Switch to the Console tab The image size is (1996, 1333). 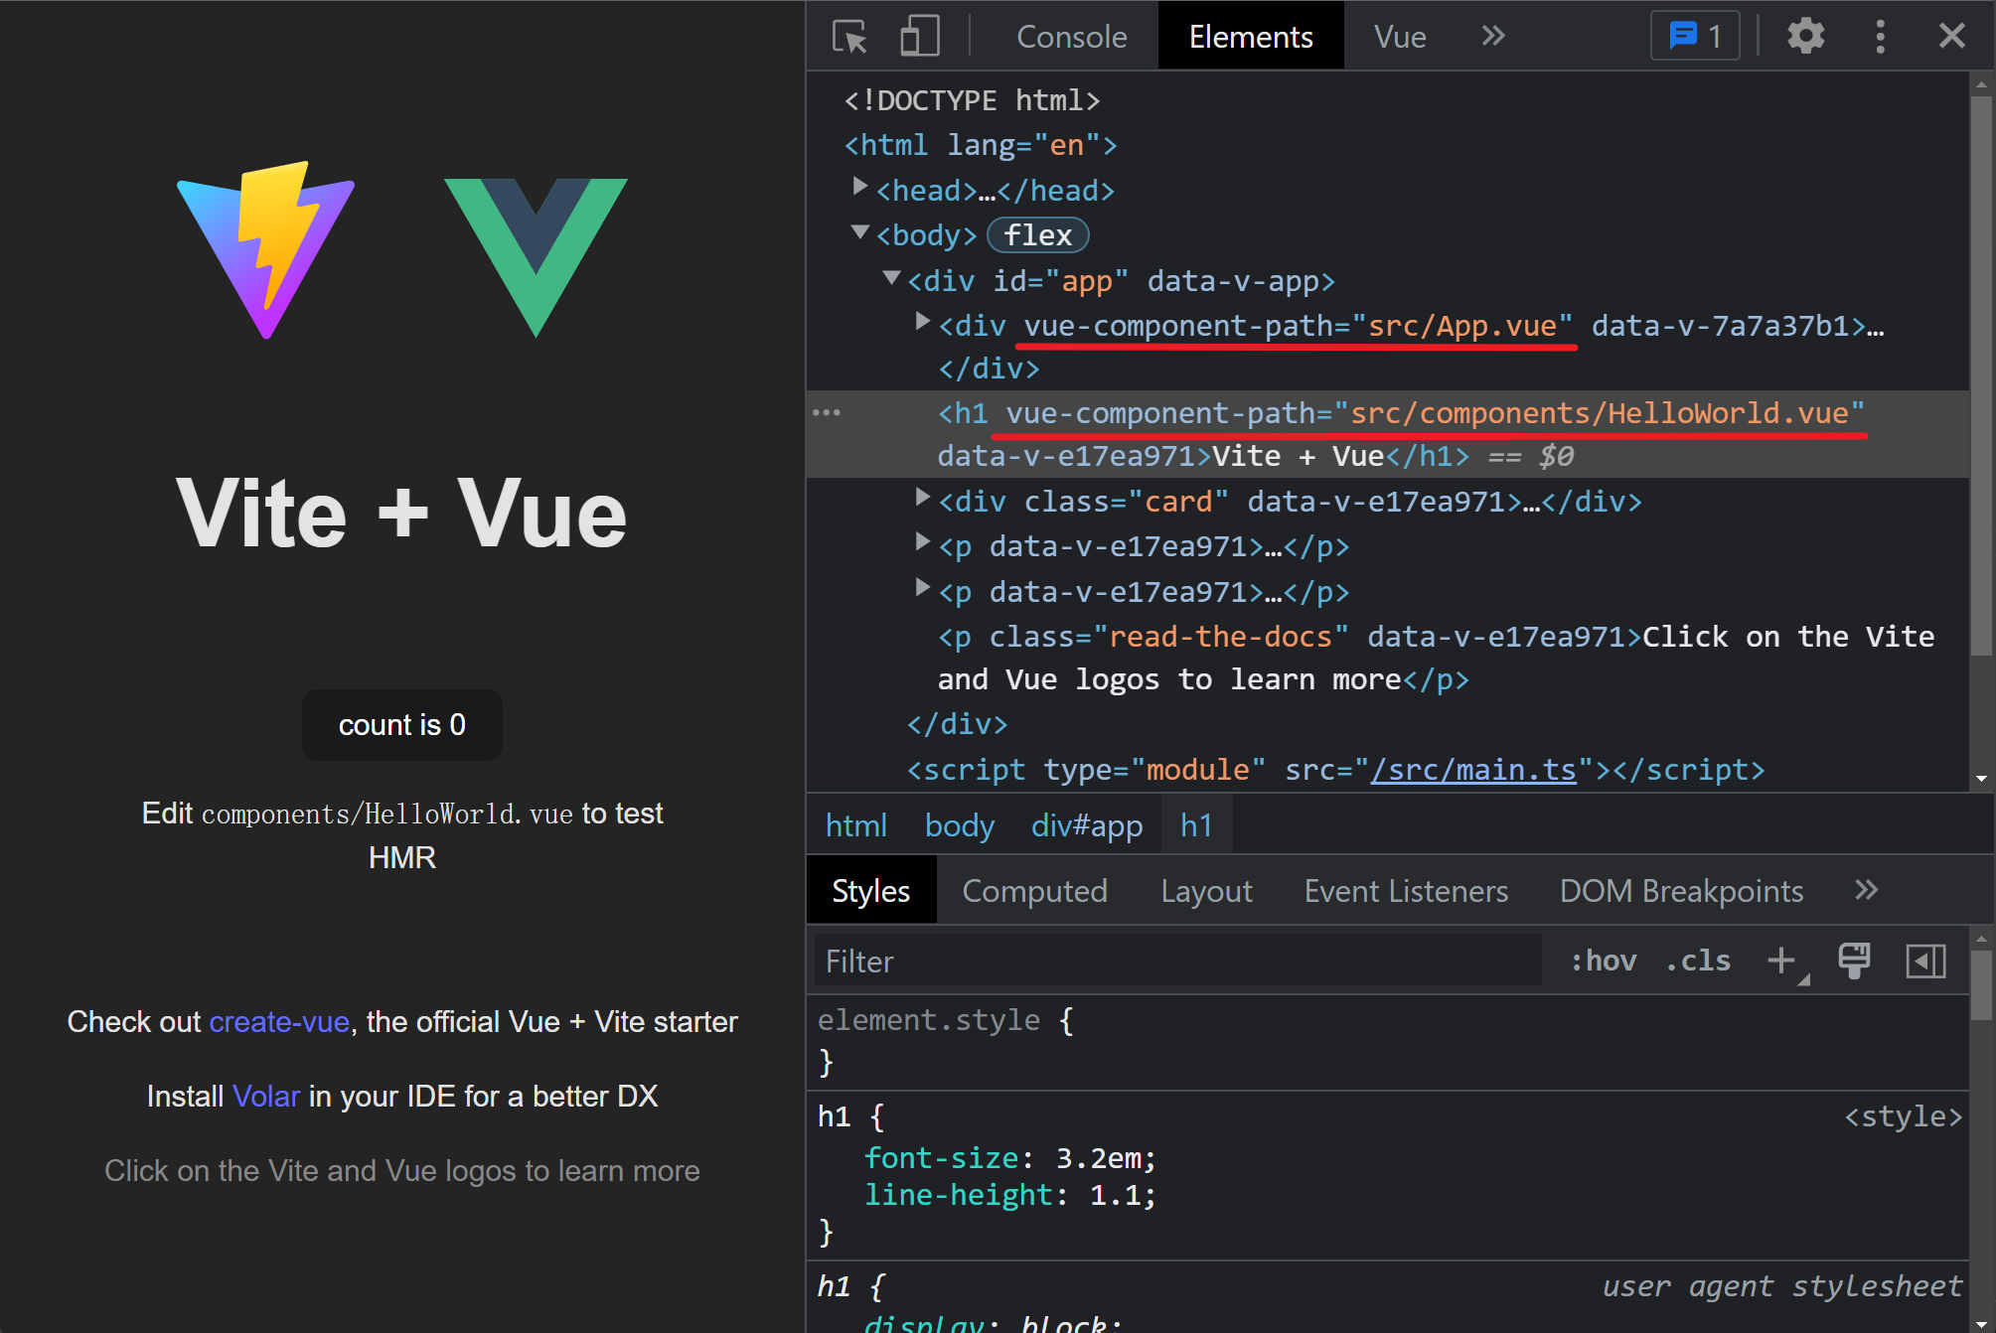[1071, 37]
